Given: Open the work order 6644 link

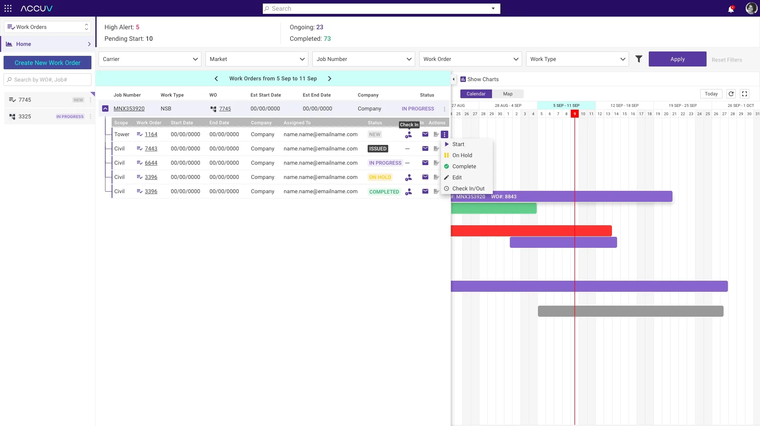Looking at the screenshot, I should pos(151,163).
